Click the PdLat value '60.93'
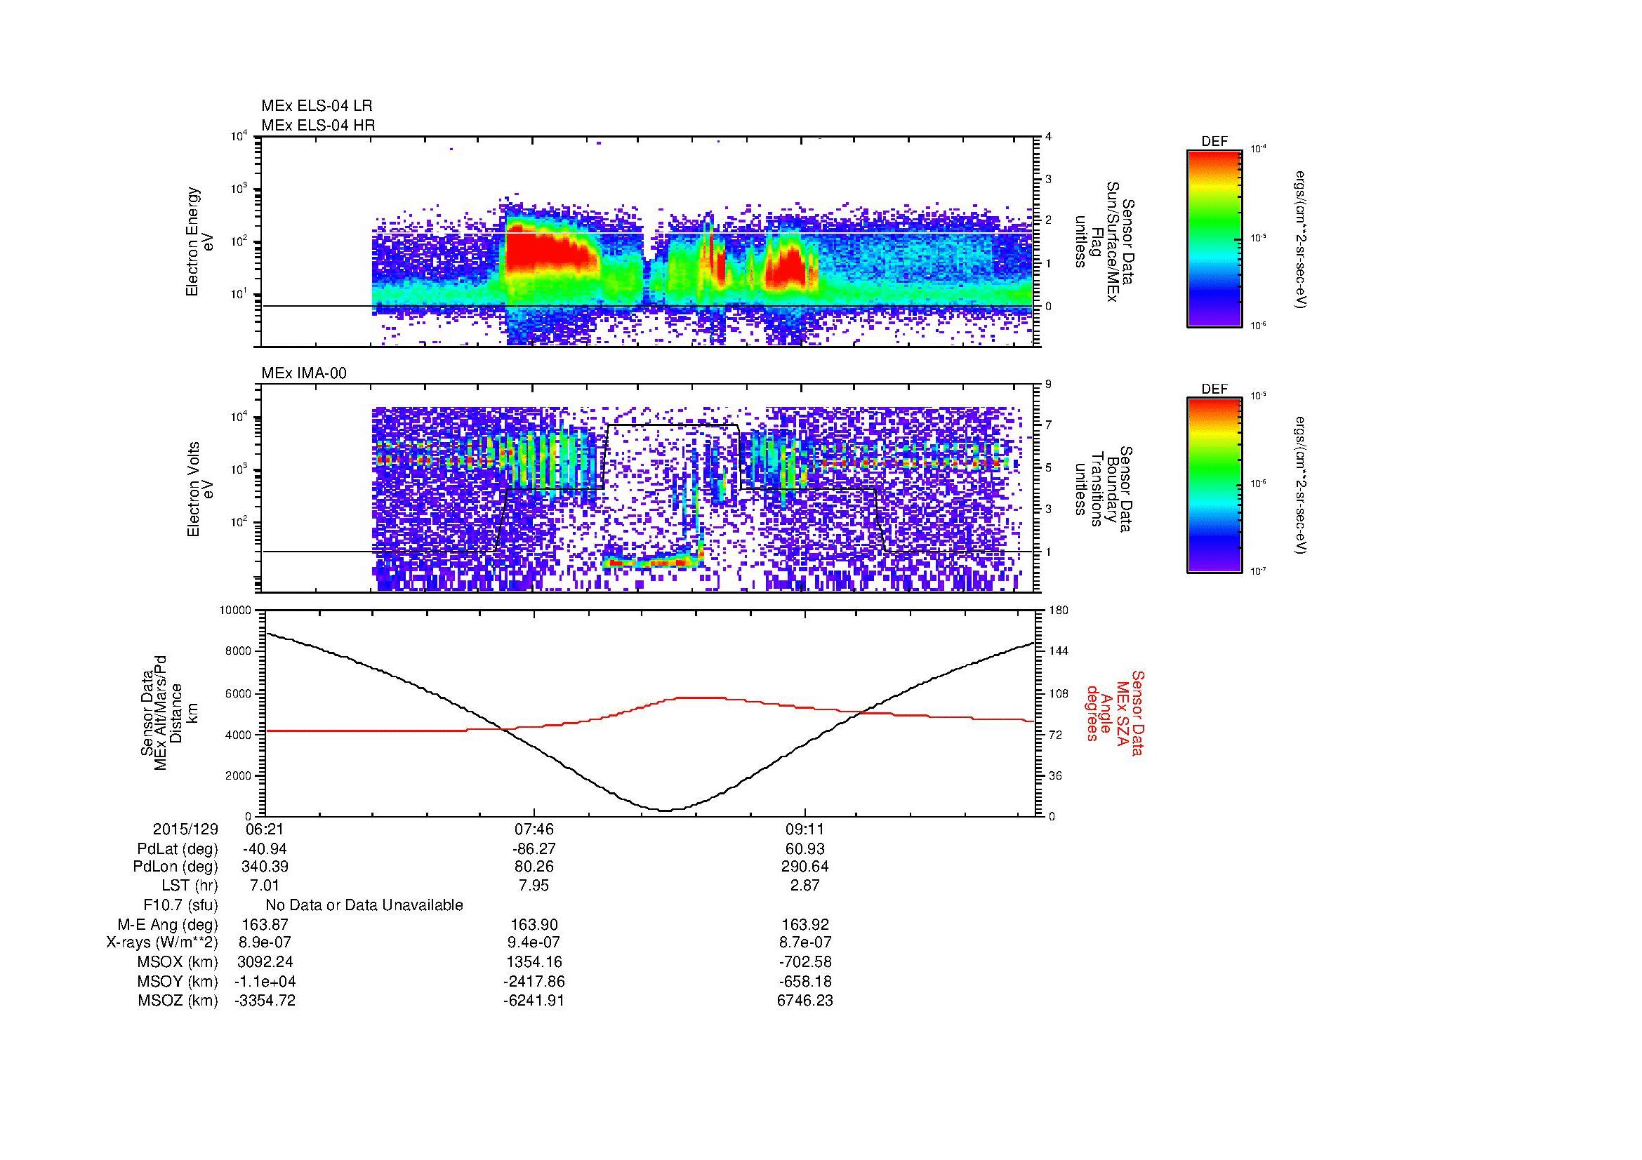 (805, 849)
